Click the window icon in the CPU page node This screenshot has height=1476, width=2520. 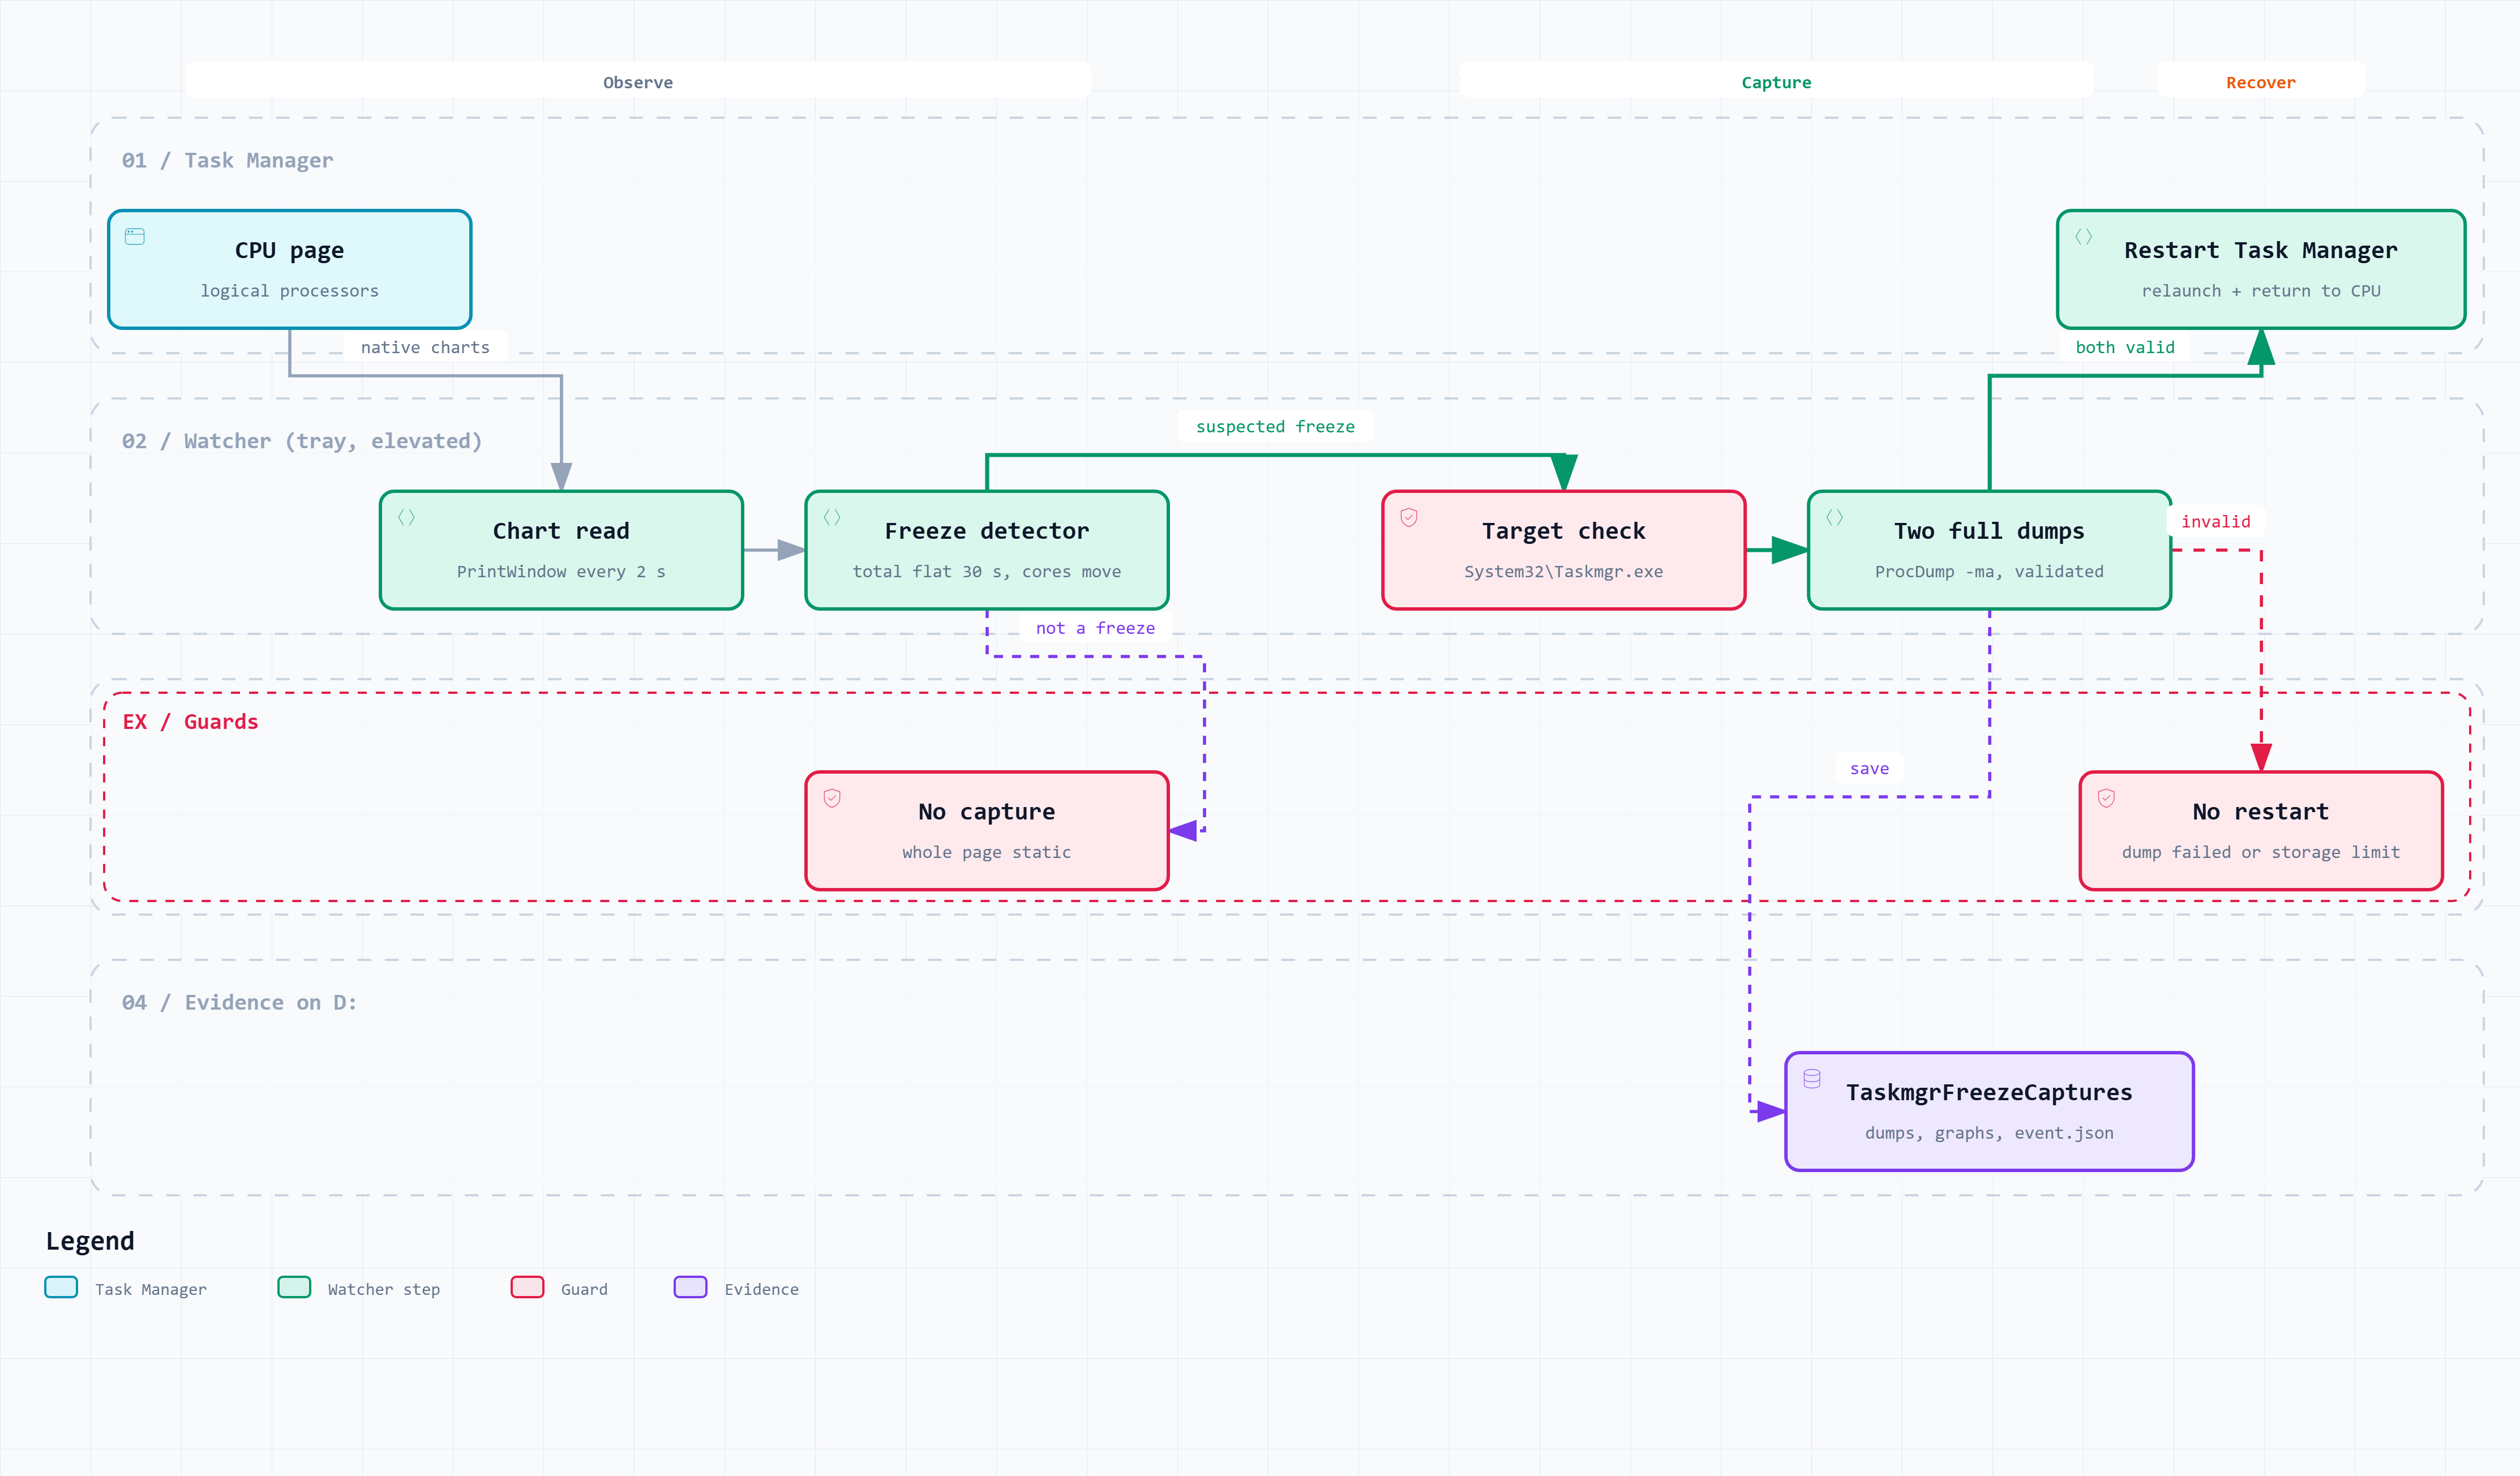point(135,236)
